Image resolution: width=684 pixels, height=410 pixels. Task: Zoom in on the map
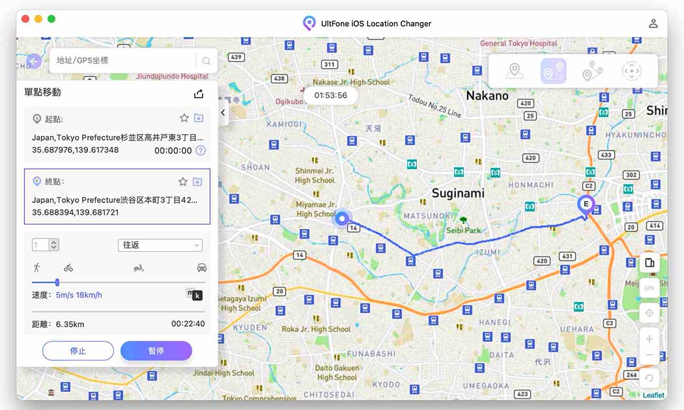pyautogui.click(x=649, y=339)
